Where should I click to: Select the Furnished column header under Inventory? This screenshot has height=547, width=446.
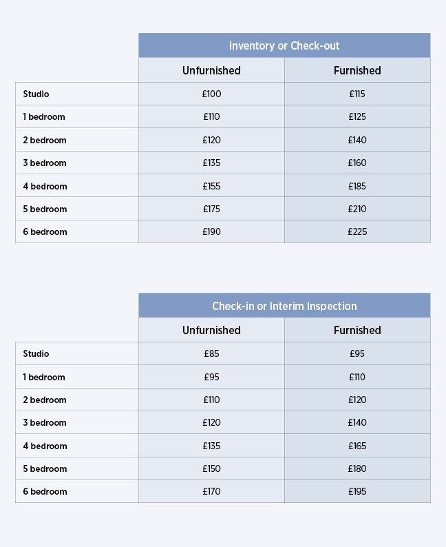coord(357,70)
